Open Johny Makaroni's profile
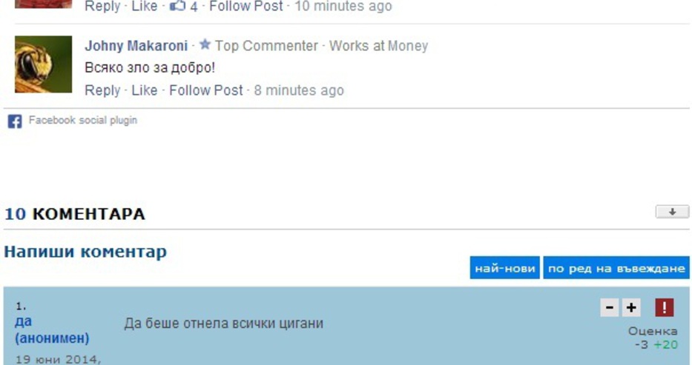Screen dimensions: 692x365 (136, 46)
